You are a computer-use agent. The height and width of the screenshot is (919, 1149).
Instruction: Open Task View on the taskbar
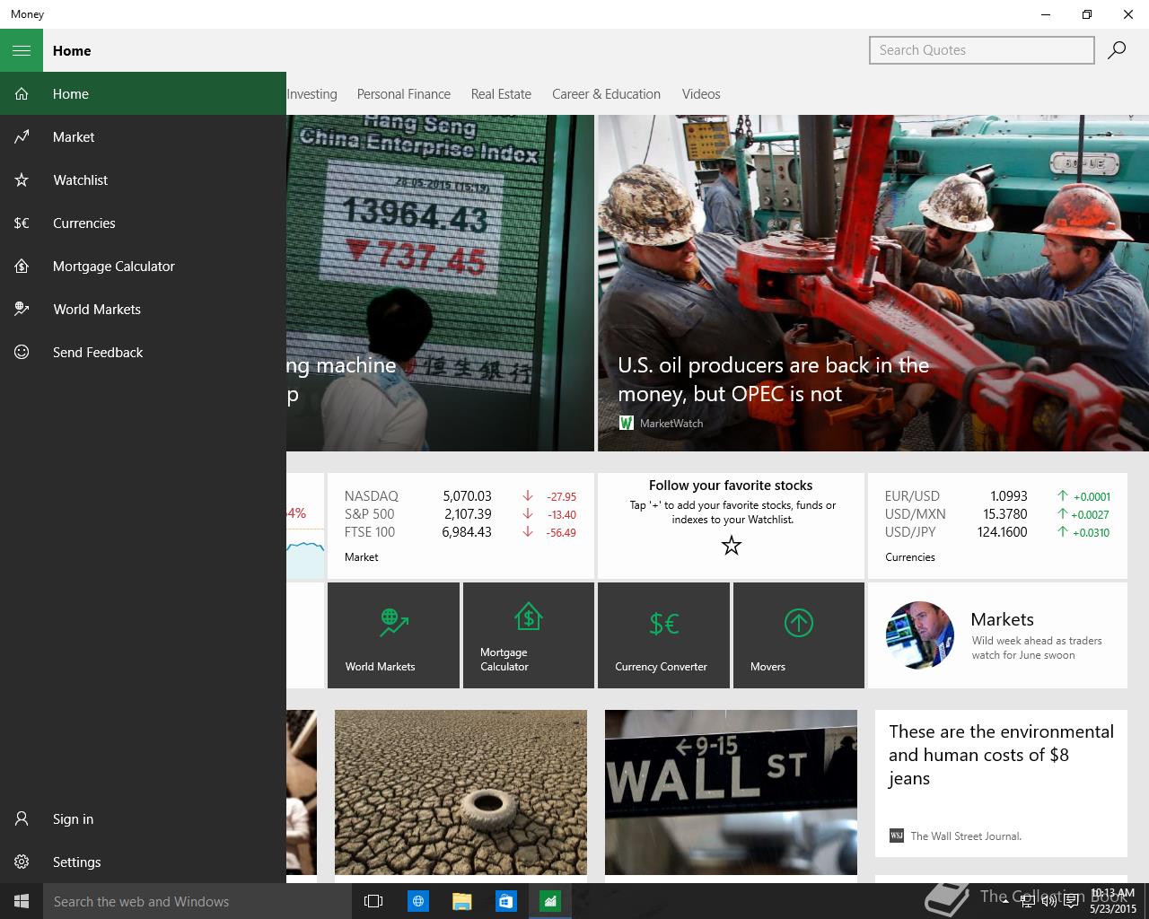pos(373,901)
